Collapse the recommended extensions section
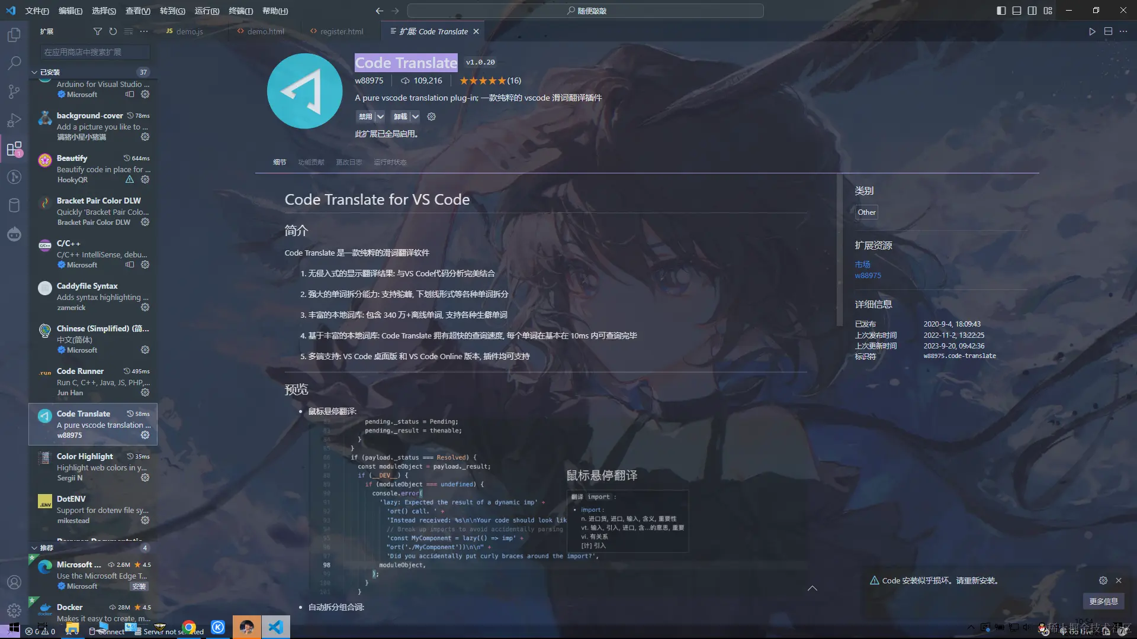1137x639 pixels. pyautogui.click(x=34, y=548)
